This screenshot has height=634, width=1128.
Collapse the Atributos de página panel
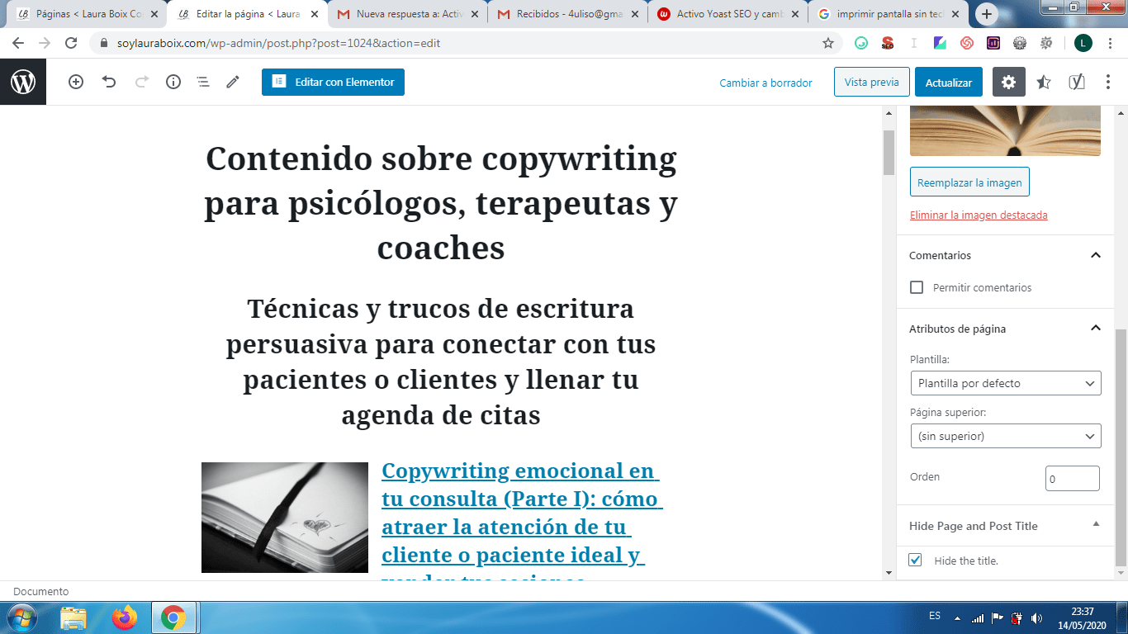[1096, 328]
